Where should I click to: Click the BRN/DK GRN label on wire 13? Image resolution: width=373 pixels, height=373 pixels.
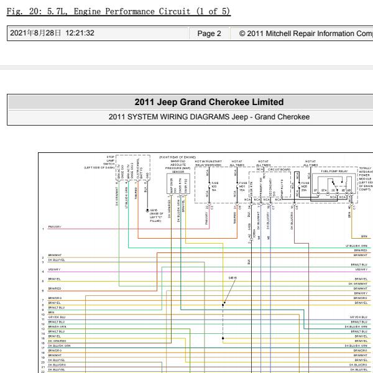57,326
